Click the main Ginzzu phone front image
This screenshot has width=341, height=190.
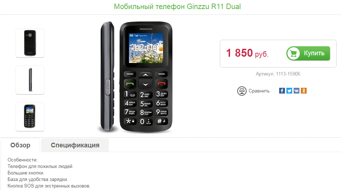click(x=146, y=77)
